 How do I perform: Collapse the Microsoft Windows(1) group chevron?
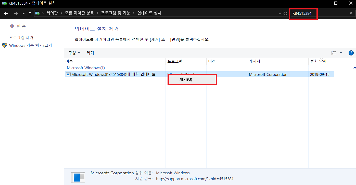pos(354,68)
